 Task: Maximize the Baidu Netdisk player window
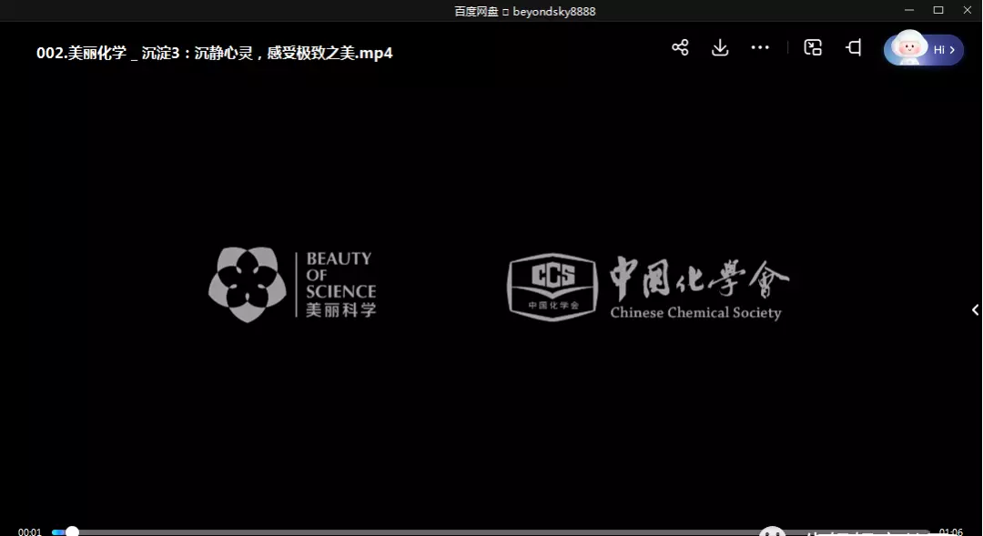(x=937, y=10)
